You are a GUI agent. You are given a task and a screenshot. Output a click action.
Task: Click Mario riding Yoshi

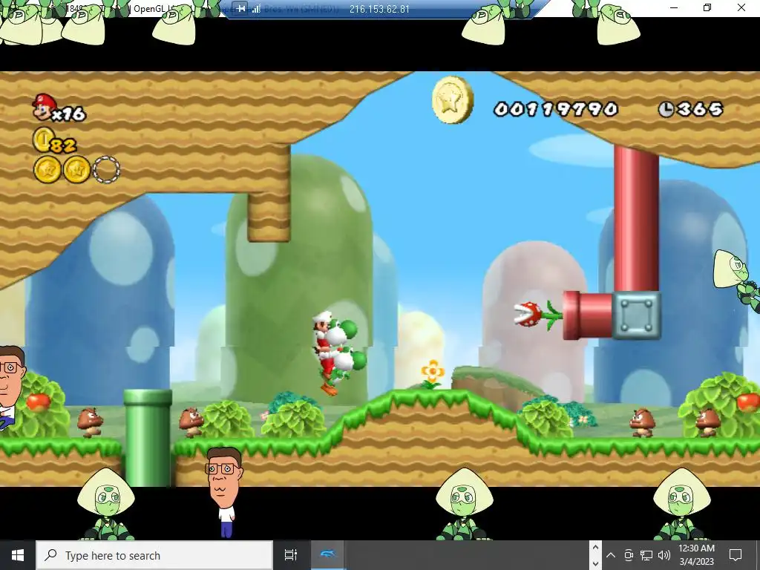(x=339, y=353)
